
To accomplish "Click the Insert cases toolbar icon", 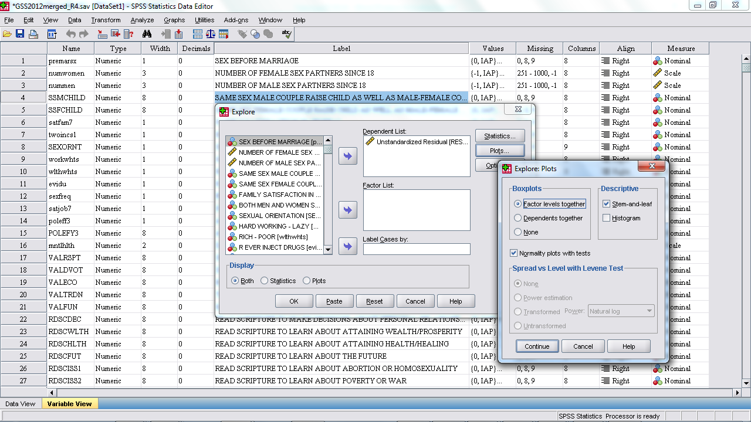I will [x=166, y=34].
